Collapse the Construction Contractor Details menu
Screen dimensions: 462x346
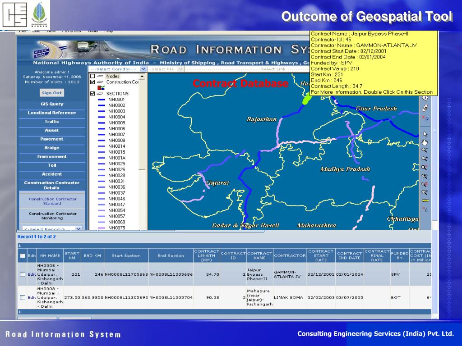(x=52, y=185)
